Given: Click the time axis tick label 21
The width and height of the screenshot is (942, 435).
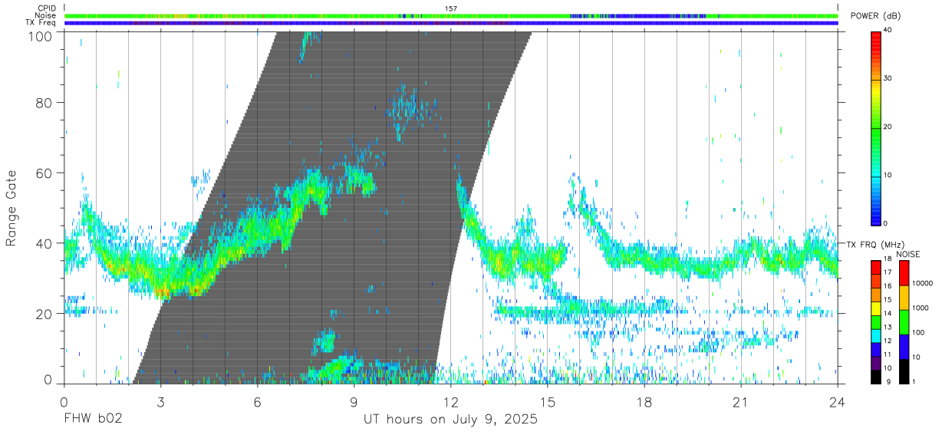Looking at the screenshot, I should (x=741, y=402).
